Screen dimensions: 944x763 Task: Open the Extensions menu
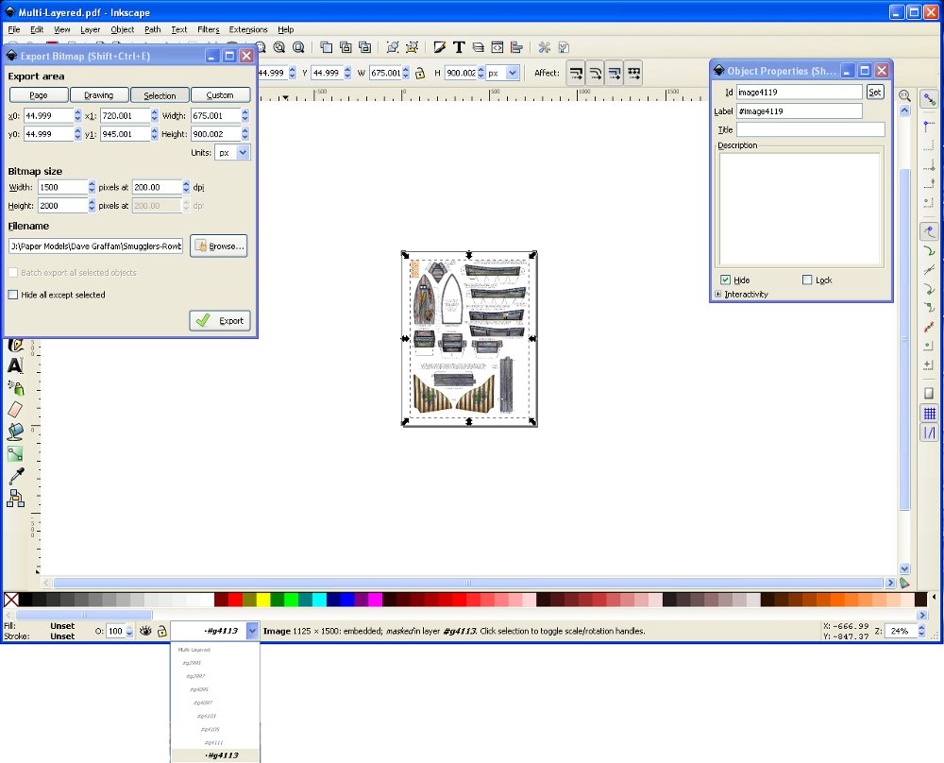coord(248,29)
